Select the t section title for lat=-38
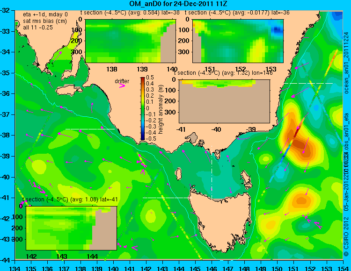The image size is (351, 271). coord(130,13)
